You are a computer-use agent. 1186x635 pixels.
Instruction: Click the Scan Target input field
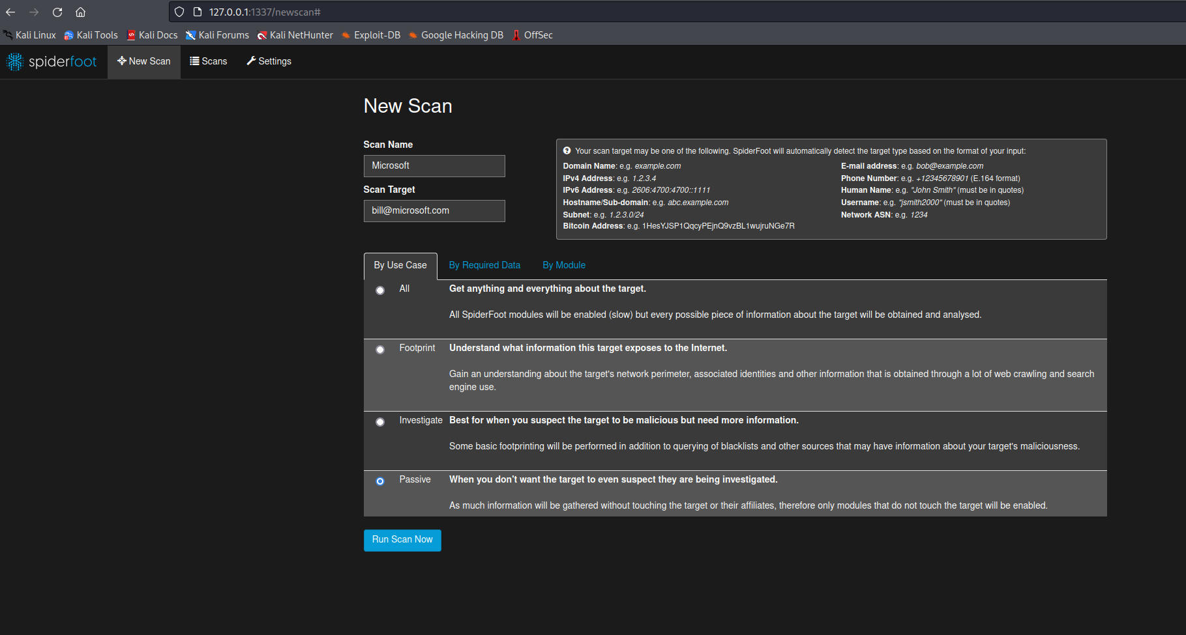pos(434,211)
